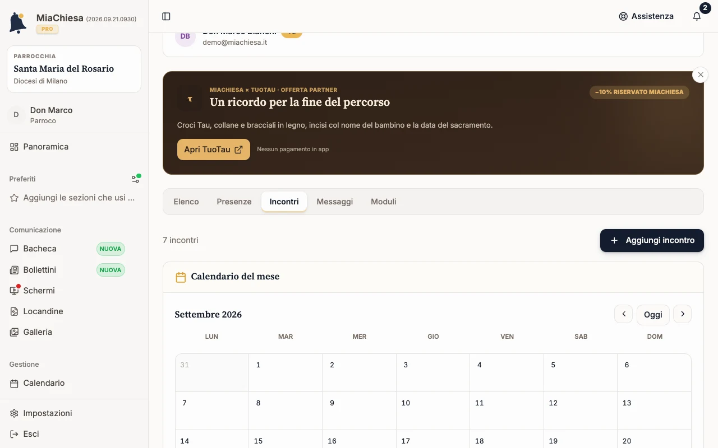The width and height of the screenshot is (718, 448).
Task: Open the Parrocchia Santa Maria del Rosario selector
Action: 74,69
